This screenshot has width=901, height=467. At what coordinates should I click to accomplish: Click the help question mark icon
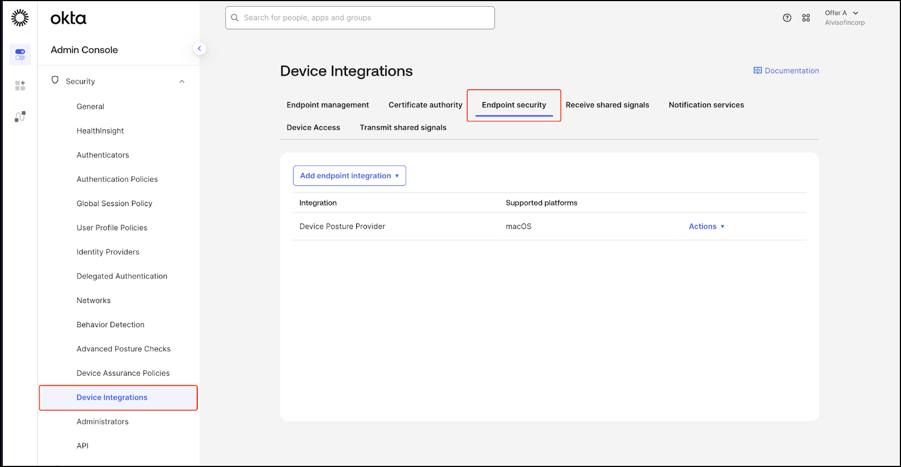[x=787, y=18]
